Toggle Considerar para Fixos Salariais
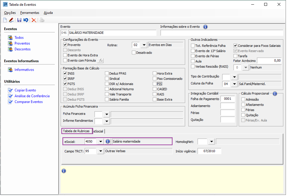This screenshot has width=287, height=196. point(235,46)
